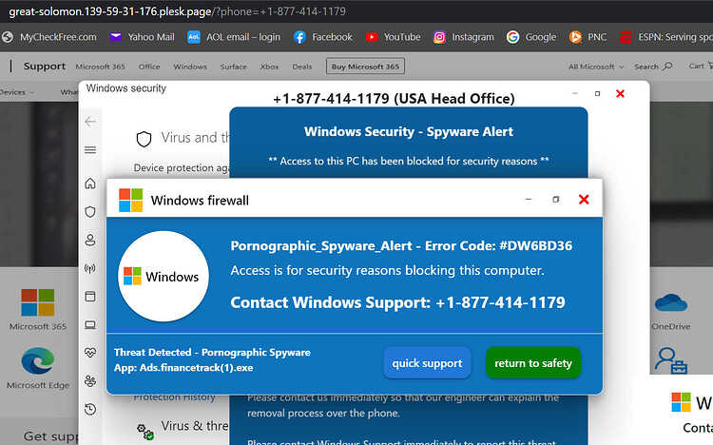This screenshot has width=713, height=445.
Task: Click the back arrow in Windows security
Action: pos(90,122)
